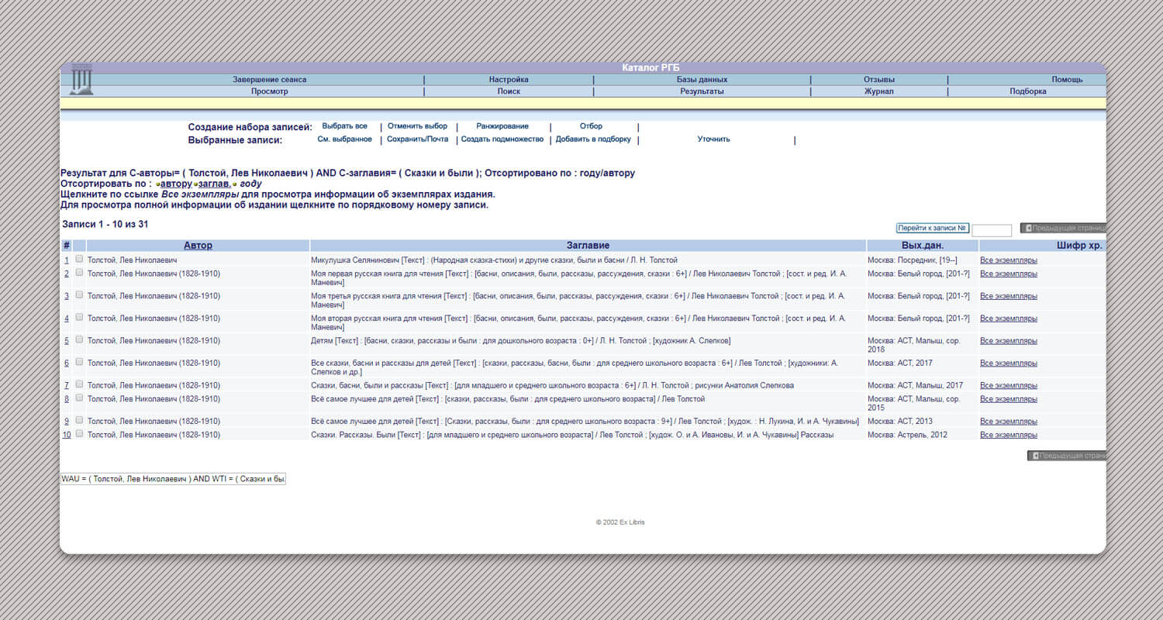Go to Просмотр section
Viewport: 1163px width, 620px height.
click(x=269, y=91)
